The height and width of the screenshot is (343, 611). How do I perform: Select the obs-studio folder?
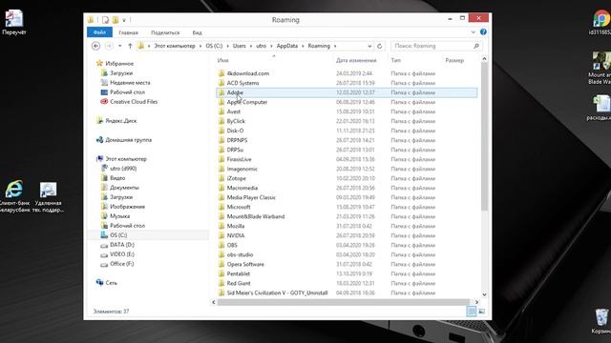click(240, 254)
